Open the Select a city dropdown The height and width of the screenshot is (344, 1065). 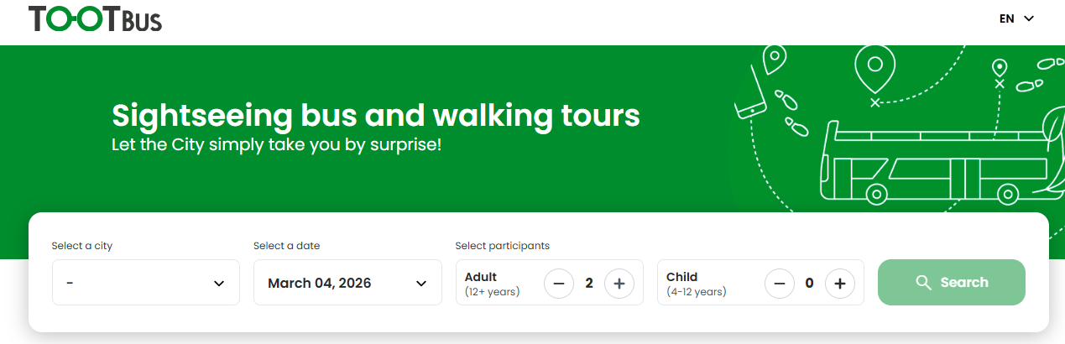pyautogui.click(x=146, y=283)
